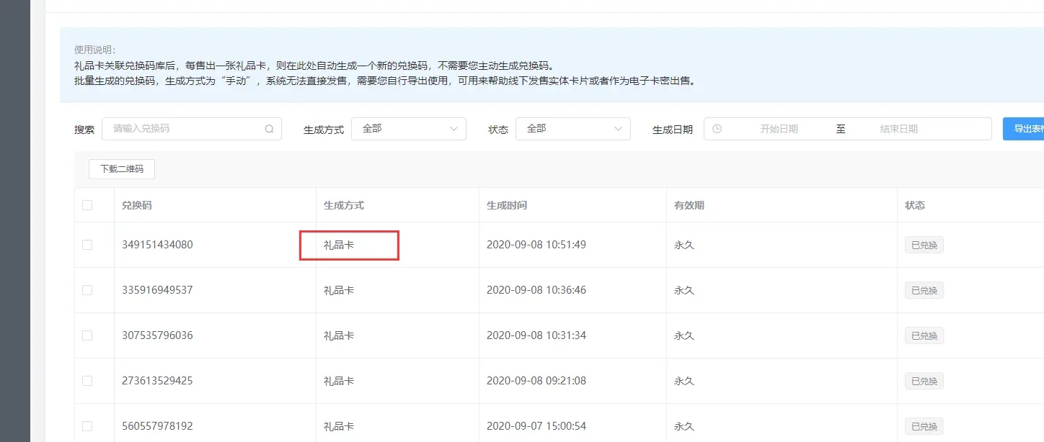Click the clock icon in date range
The height and width of the screenshot is (442, 1044).
[x=717, y=129]
